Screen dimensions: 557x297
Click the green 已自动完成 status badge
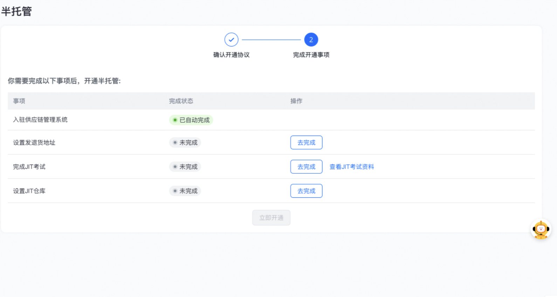point(191,120)
